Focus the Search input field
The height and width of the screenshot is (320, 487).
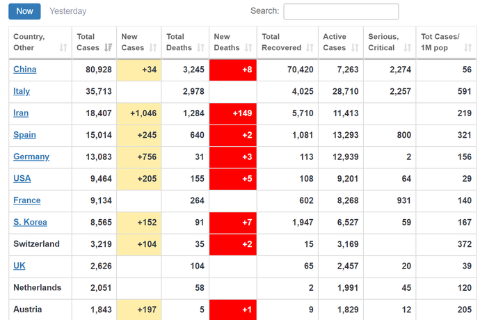341,11
